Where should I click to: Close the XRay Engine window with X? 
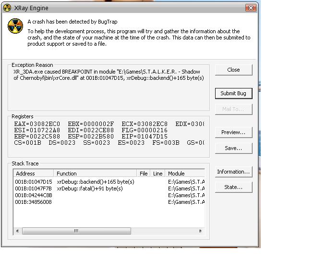tap(251, 8)
